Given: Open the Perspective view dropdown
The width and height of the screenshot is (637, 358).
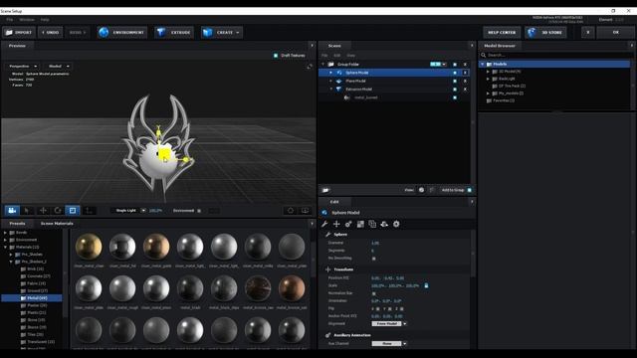Looking at the screenshot, I should 22,67.
